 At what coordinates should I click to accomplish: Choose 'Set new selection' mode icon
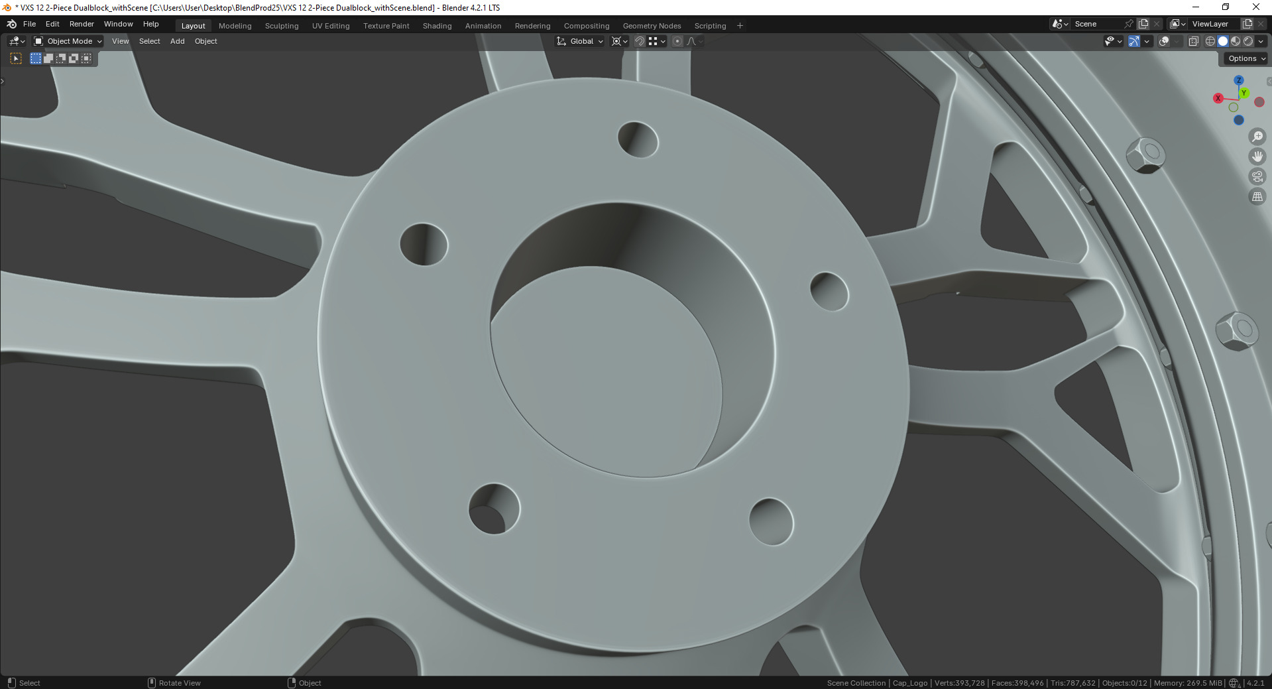[x=36, y=58]
